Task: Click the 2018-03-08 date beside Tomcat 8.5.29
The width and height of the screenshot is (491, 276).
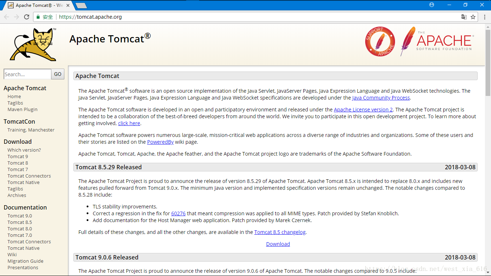Action: point(460,167)
